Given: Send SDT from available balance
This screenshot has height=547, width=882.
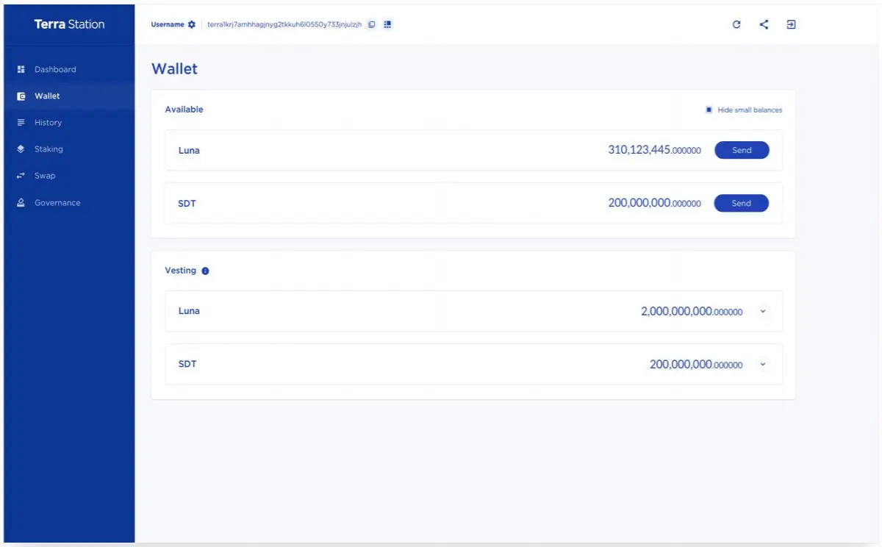Looking at the screenshot, I should [742, 203].
